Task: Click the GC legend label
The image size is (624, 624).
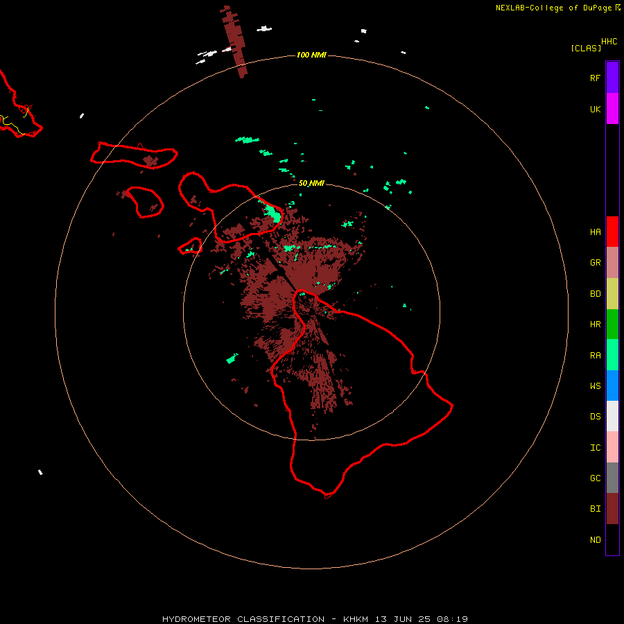Action: pyautogui.click(x=595, y=478)
